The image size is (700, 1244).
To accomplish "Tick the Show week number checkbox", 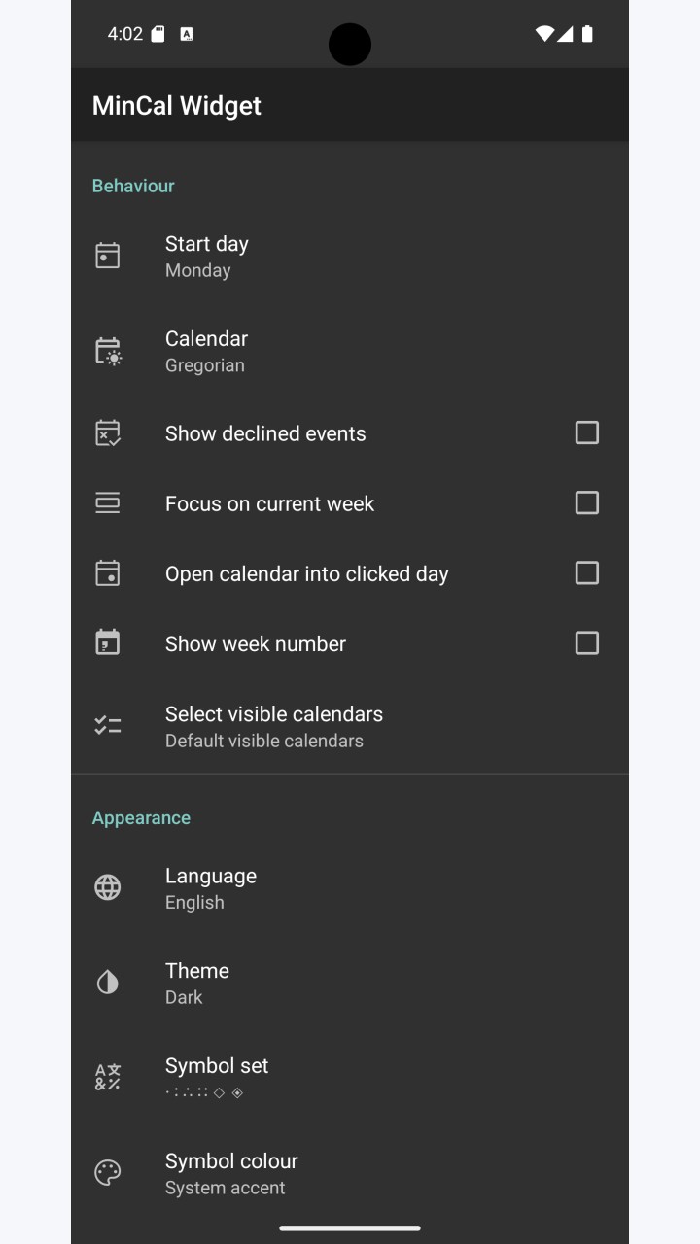I will 587,642.
